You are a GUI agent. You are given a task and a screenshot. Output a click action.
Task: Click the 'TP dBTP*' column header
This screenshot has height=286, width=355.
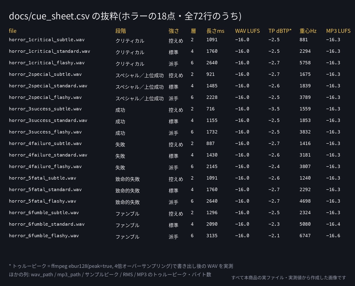click(280, 31)
